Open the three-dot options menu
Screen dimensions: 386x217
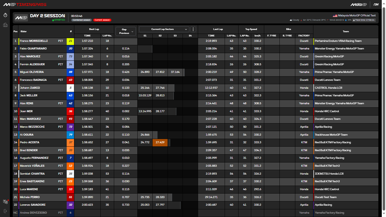(193, 29)
